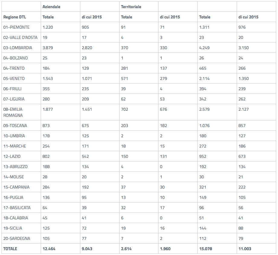Screen dimensions: 278x255
Task: Select the Regione DTL header cell
Action: click(x=14, y=17)
